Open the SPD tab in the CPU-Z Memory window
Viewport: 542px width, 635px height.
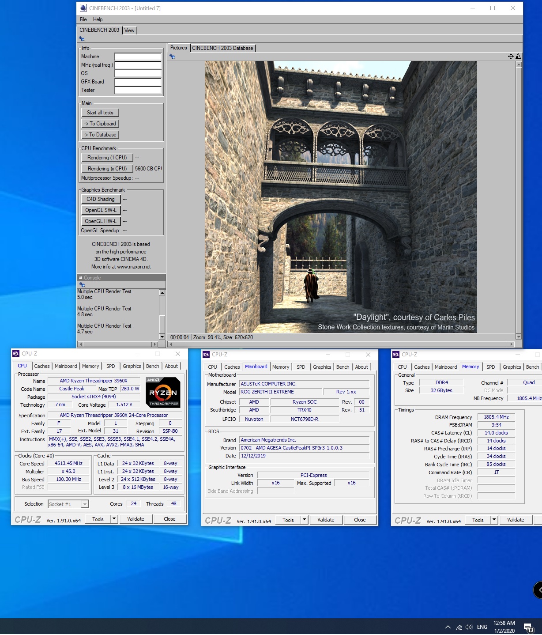point(491,367)
